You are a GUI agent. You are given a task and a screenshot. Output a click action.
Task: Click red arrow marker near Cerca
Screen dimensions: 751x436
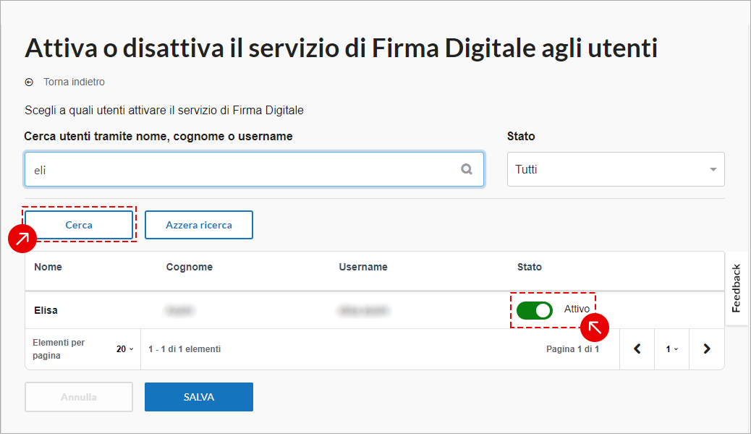pos(22,239)
